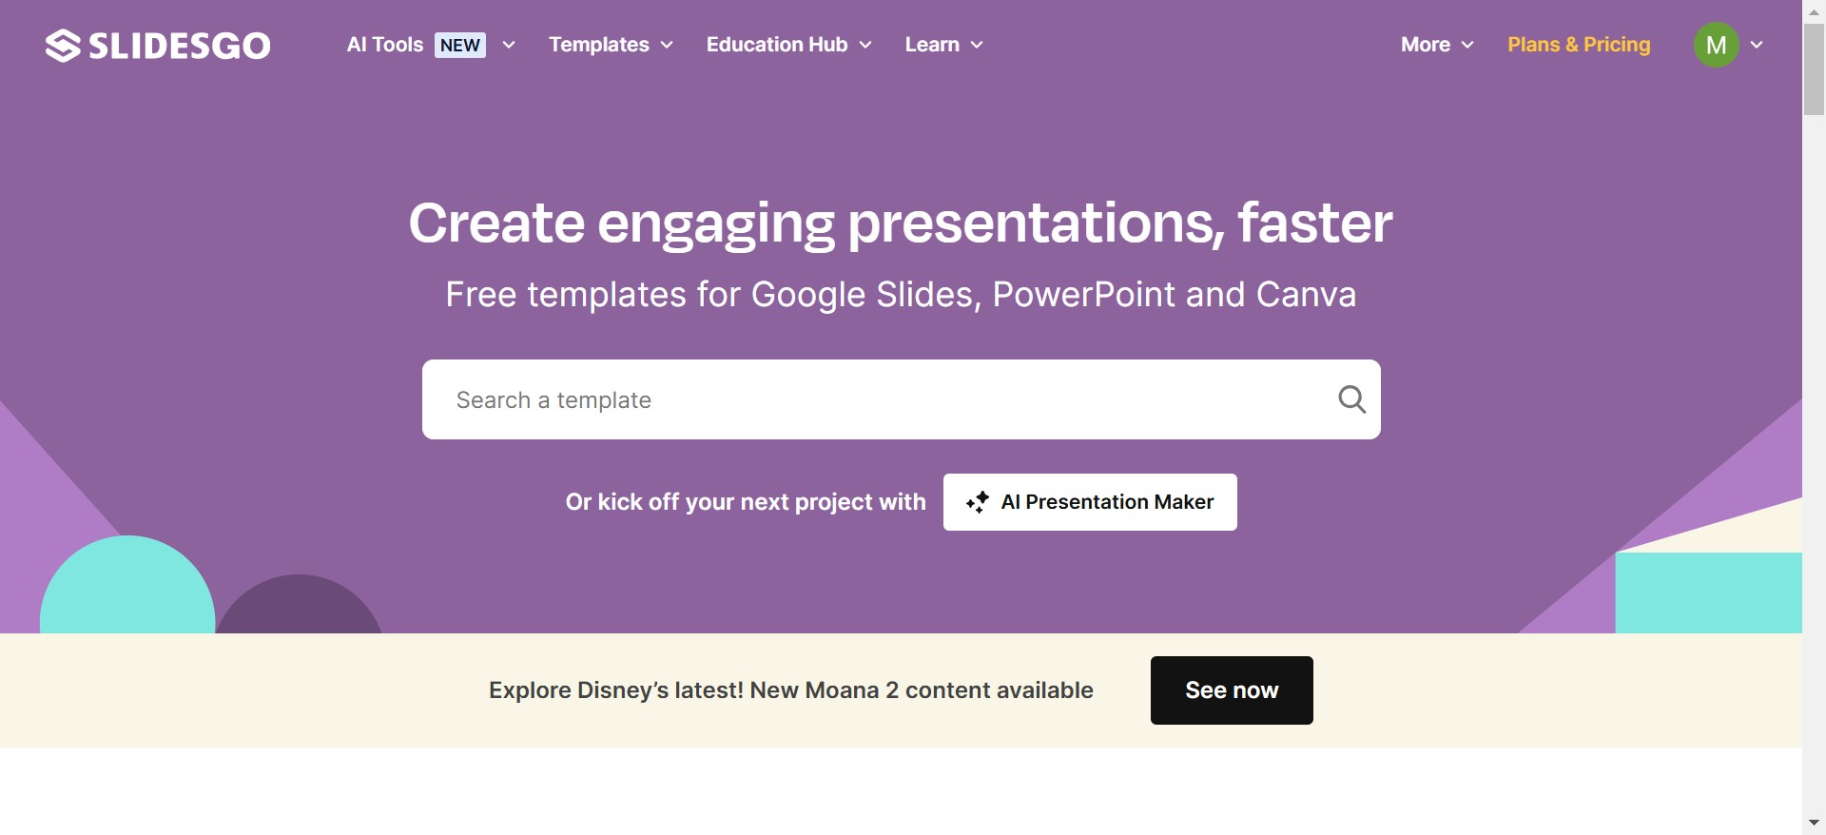This screenshot has height=835, width=1826.
Task: Click the page scrollbar down arrow
Action: (1814, 823)
